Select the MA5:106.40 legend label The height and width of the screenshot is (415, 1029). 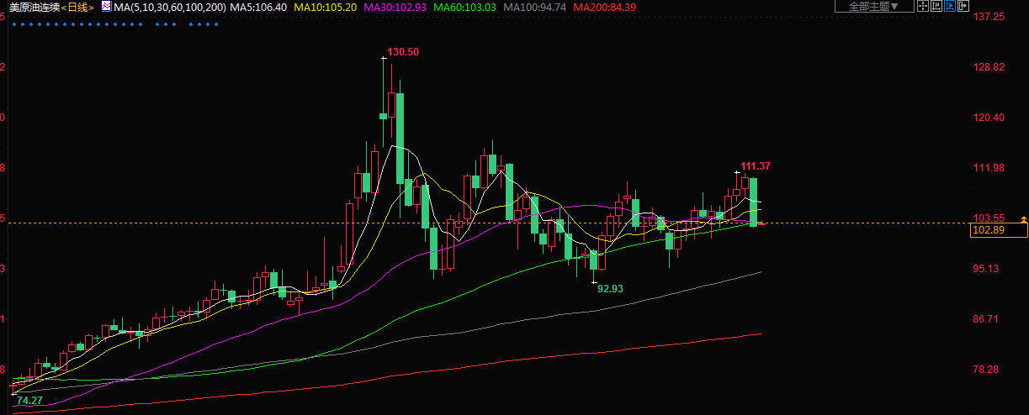258,7
